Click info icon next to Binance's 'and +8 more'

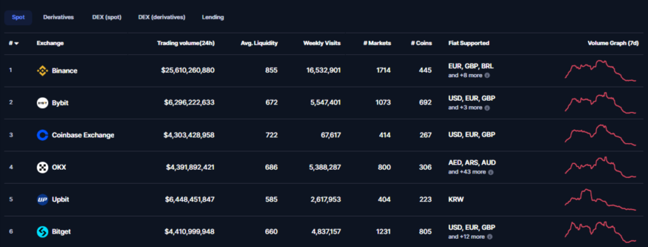pyautogui.click(x=487, y=75)
